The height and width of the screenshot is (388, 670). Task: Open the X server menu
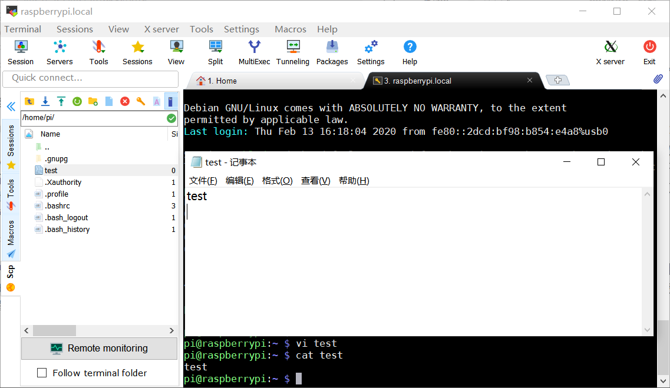tap(161, 29)
